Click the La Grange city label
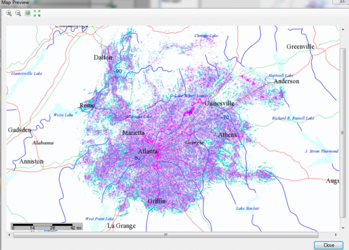This screenshot has width=349, height=250. pyautogui.click(x=122, y=226)
